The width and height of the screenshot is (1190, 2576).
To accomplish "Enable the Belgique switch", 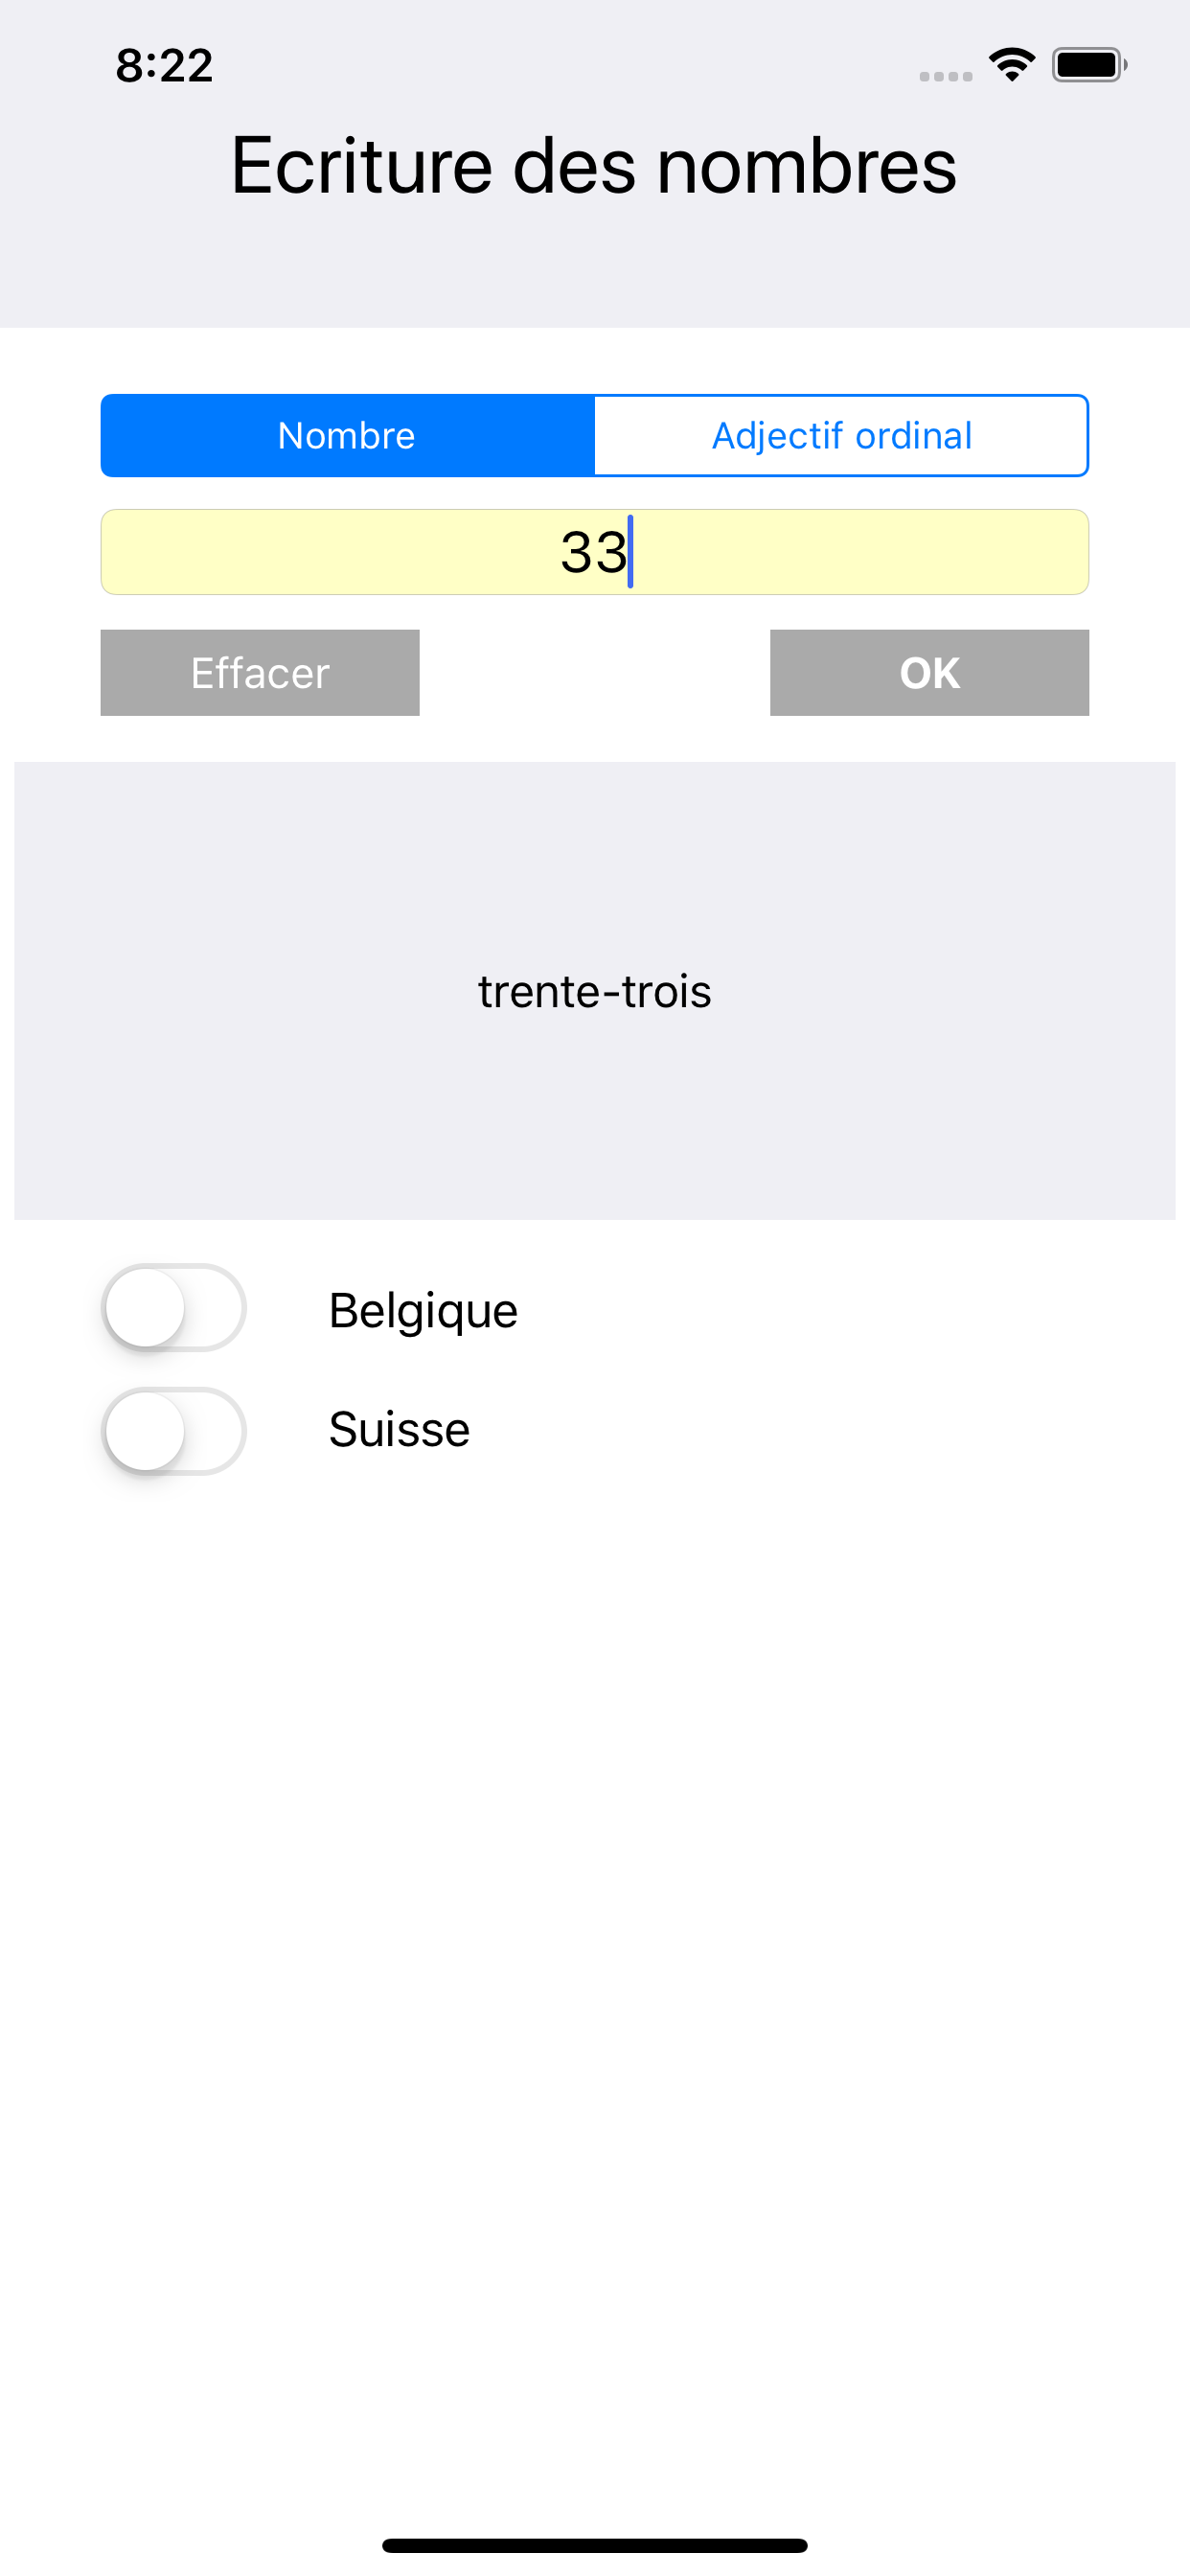I will tap(174, 1308).
